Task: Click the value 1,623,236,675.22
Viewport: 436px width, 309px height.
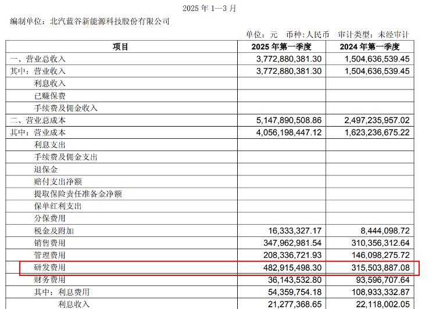Action: click(377, 132)
